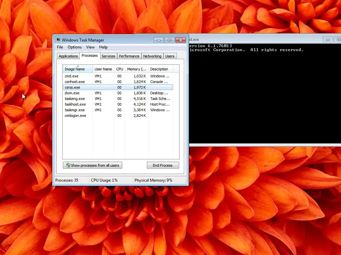Click the resize grip in Task Manager corner
Image resolution: width=341 pixels, height=255 pixels.
pyautogui.click(x=185, y=182)
